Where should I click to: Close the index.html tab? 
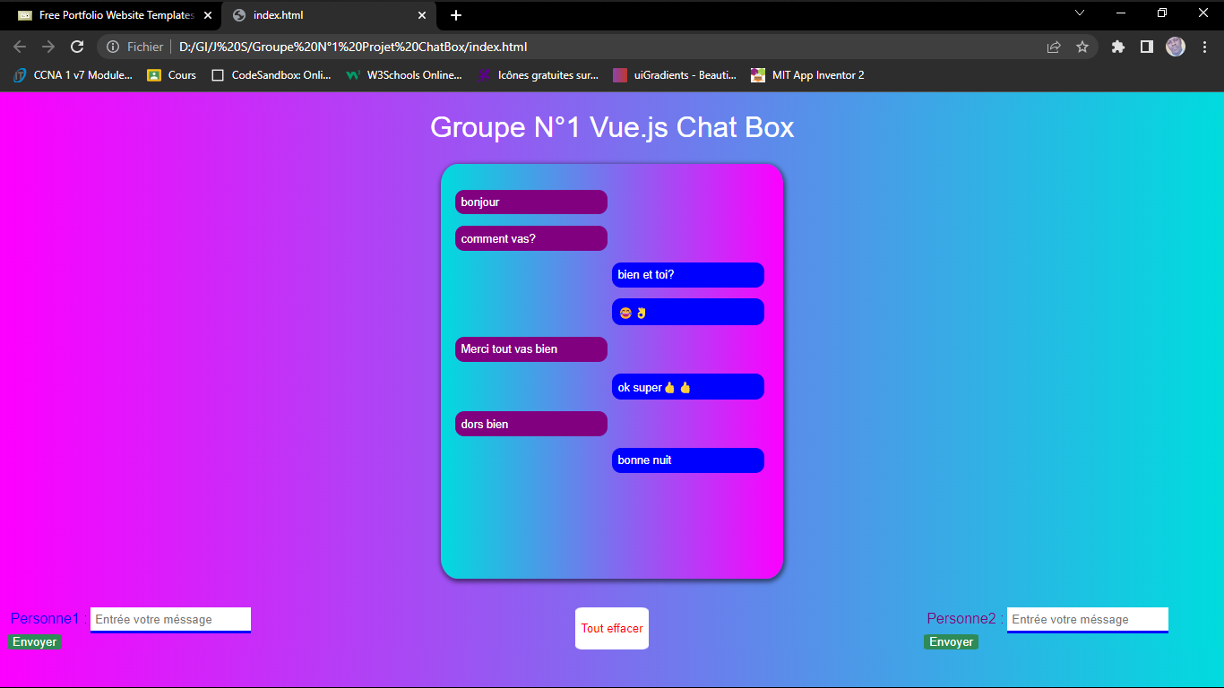pos(422,15)
